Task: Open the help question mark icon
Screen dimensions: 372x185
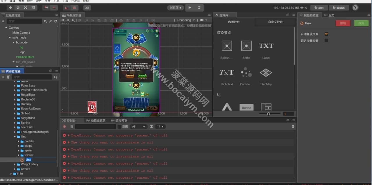Action: [355, 8]
